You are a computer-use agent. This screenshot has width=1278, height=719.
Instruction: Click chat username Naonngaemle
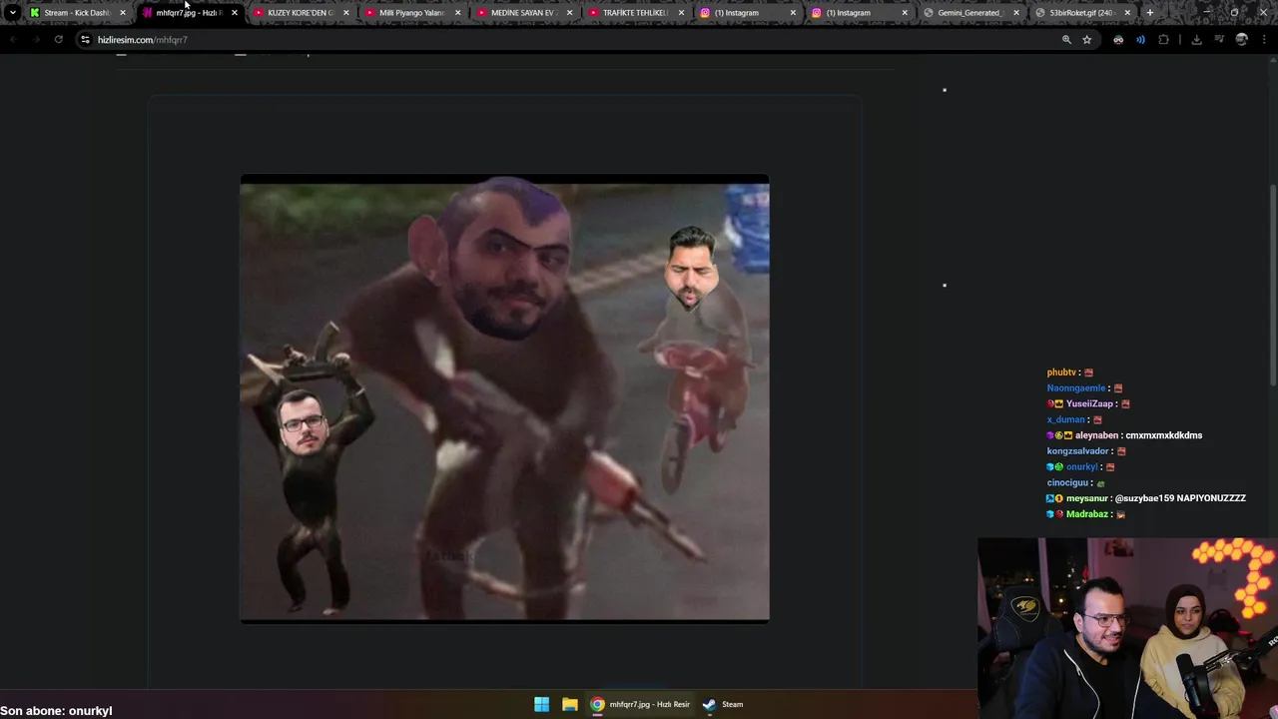point(1076,388)
